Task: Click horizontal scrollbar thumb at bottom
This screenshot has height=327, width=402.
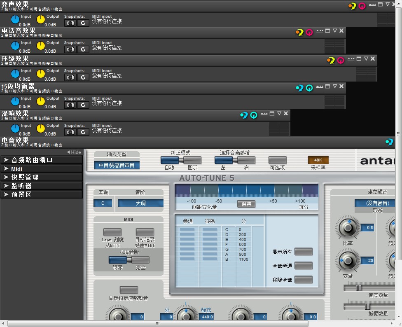Action: pos(158,323)
